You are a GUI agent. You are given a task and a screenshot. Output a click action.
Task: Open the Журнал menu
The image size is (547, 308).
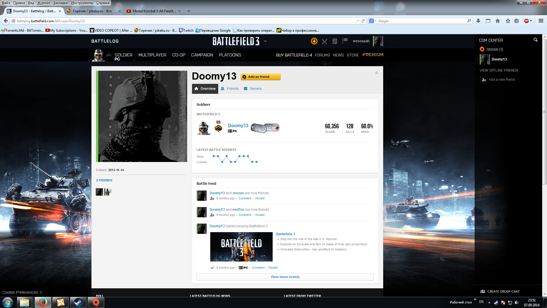pos(43,3)
